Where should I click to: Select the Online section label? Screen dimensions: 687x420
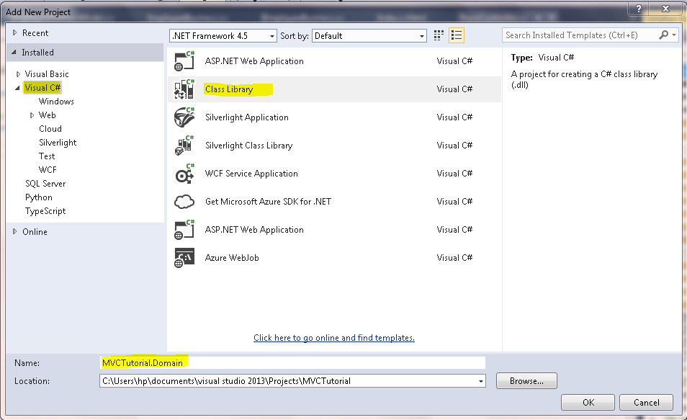[35, 232]
